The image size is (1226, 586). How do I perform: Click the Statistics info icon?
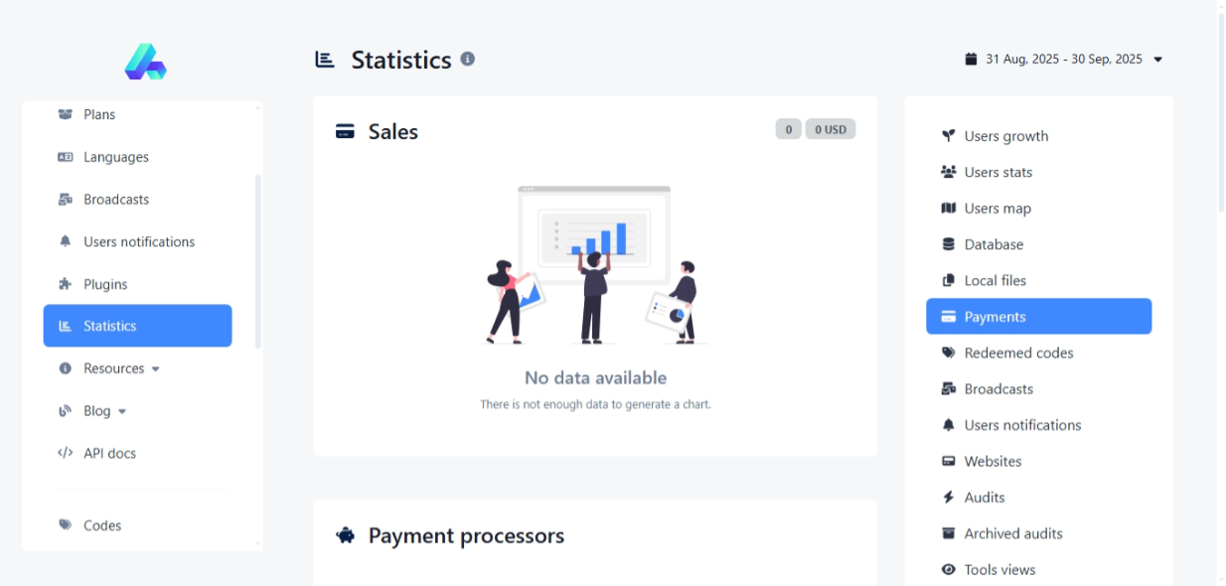[x=468, y=59]
